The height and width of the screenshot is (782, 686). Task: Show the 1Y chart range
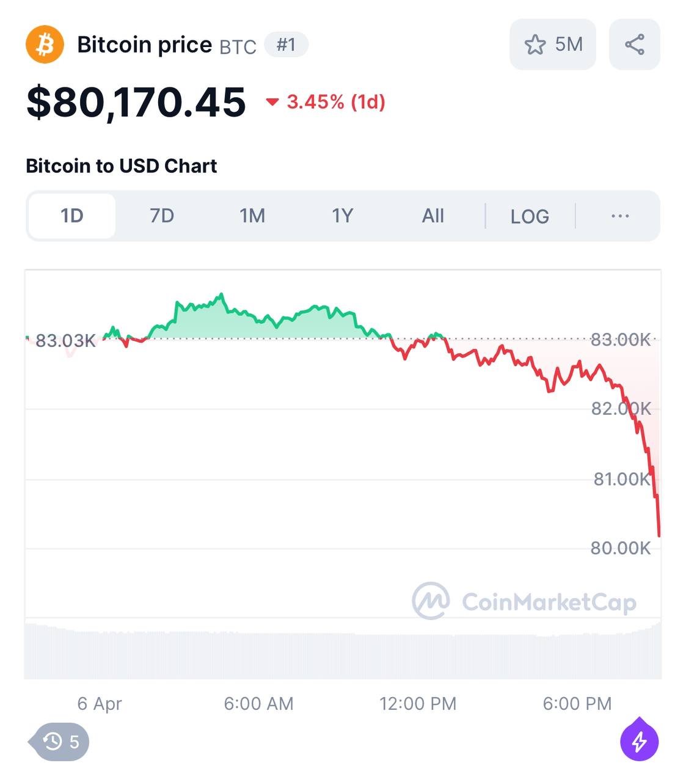pos(343,216)
